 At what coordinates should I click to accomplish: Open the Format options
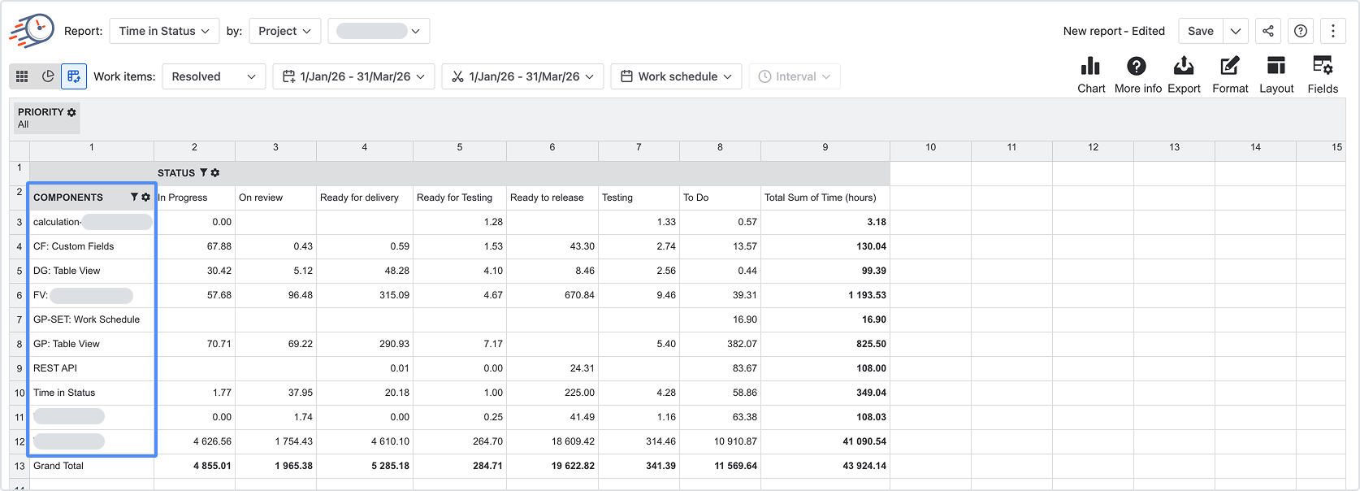pos(1230,75)
